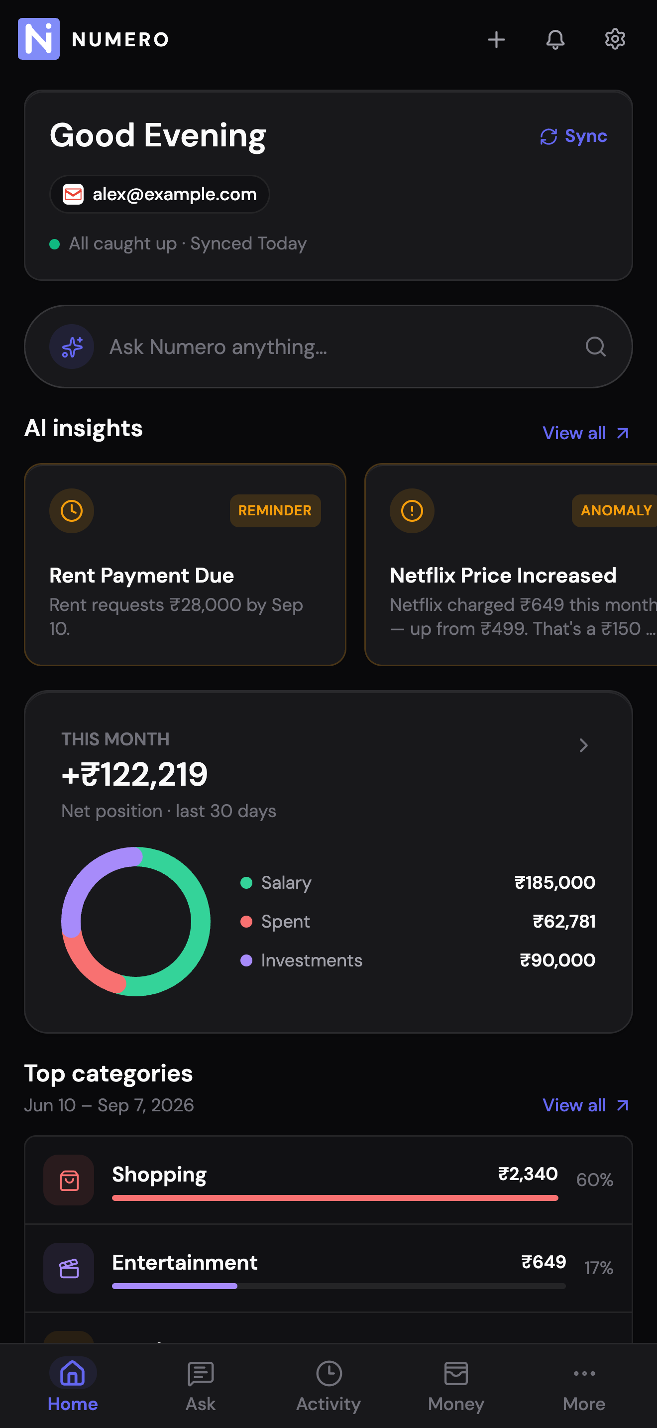This screenshot has width=657, height=1428.
Task: View all AI insights
Action: pyautogui.click(x=585, y=433)
